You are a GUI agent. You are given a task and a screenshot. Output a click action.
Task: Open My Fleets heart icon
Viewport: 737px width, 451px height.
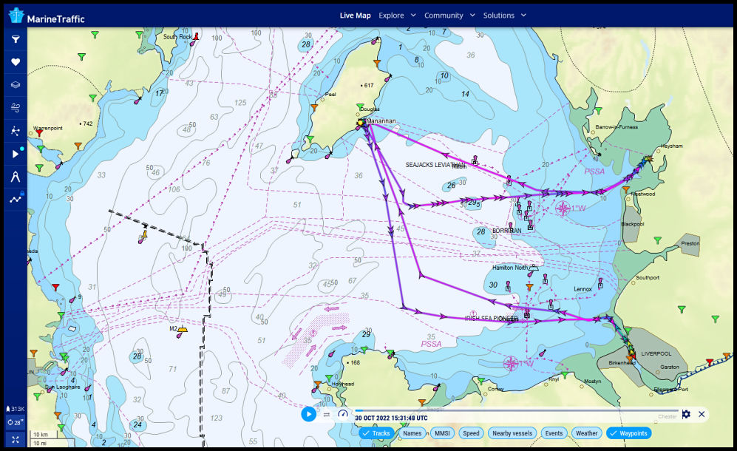pyautogui.click(x=16, y=62)
